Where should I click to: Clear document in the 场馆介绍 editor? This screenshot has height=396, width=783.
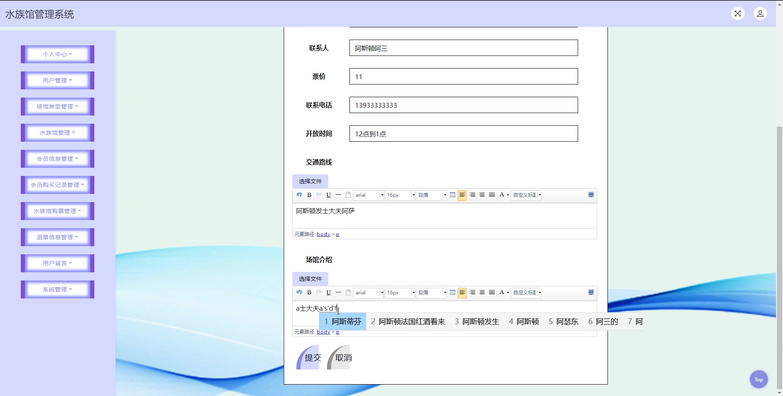[348, 292]
